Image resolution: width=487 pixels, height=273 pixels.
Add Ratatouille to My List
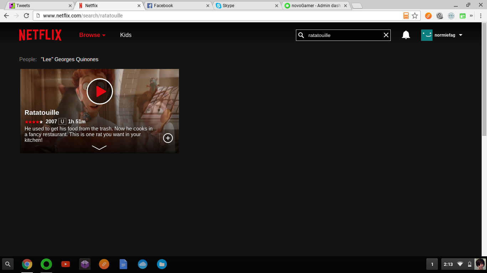click(x=168, y=138)
